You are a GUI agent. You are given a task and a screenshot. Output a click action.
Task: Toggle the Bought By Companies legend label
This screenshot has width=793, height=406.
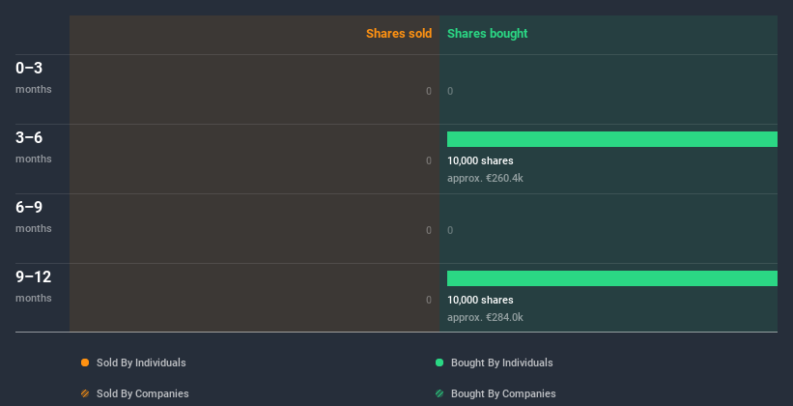[503, 393]
